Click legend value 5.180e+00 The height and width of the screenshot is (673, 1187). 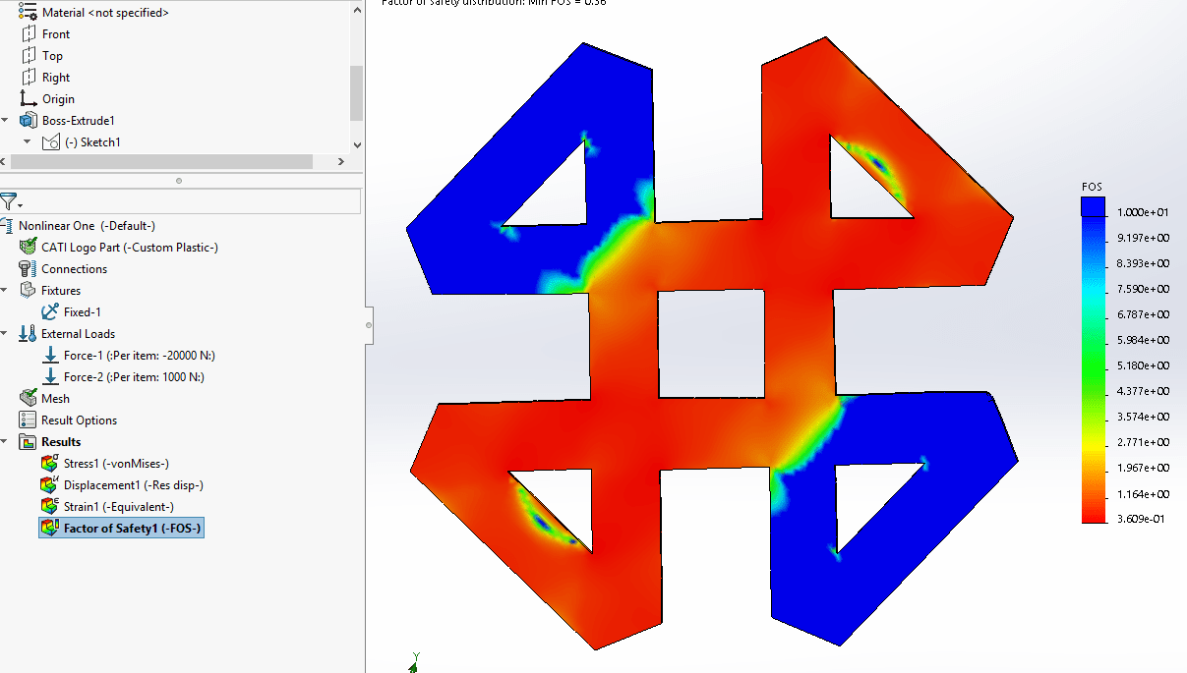point(1143,365)
